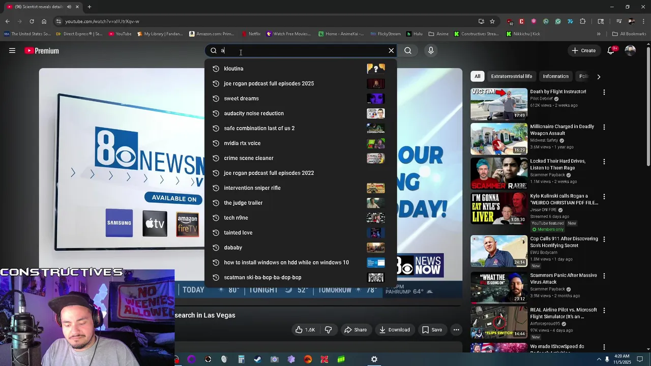Show more filter chips with right arrow
651x366 pixels.
click(x=599, y=76)
